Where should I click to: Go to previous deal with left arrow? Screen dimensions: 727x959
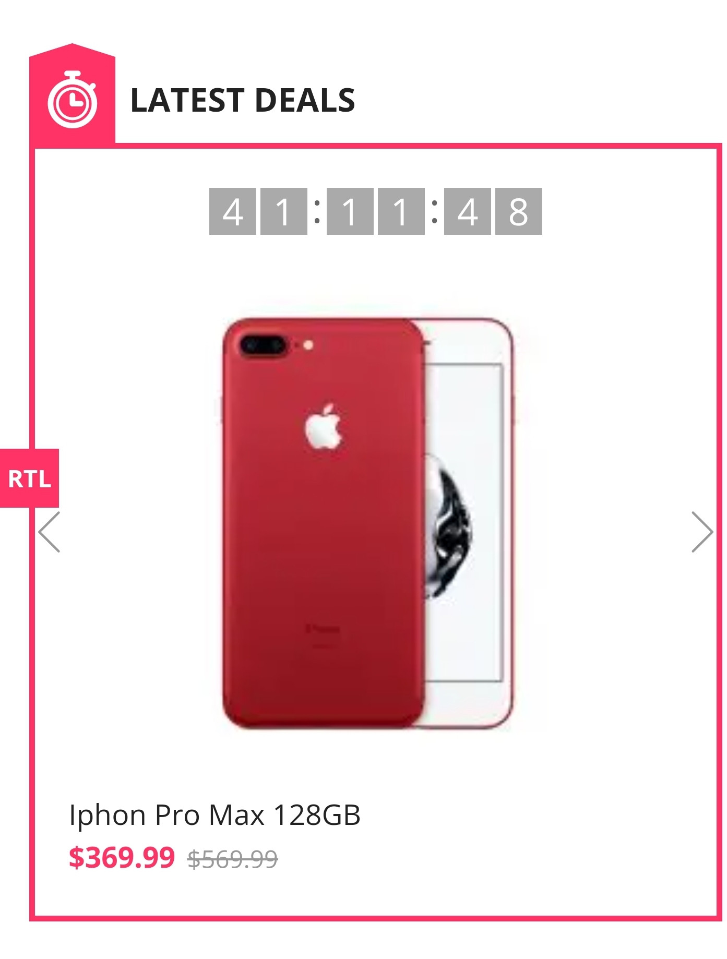point(50,532)
